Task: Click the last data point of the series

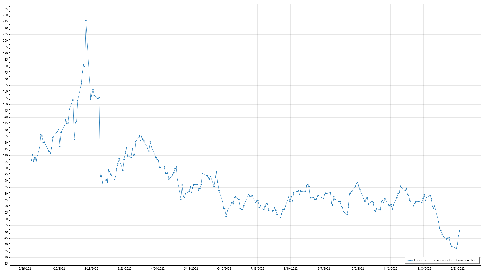Action: (460, 231)
